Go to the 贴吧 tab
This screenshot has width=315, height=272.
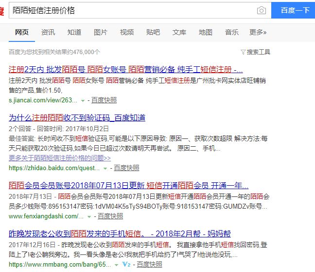coord(153,32)
